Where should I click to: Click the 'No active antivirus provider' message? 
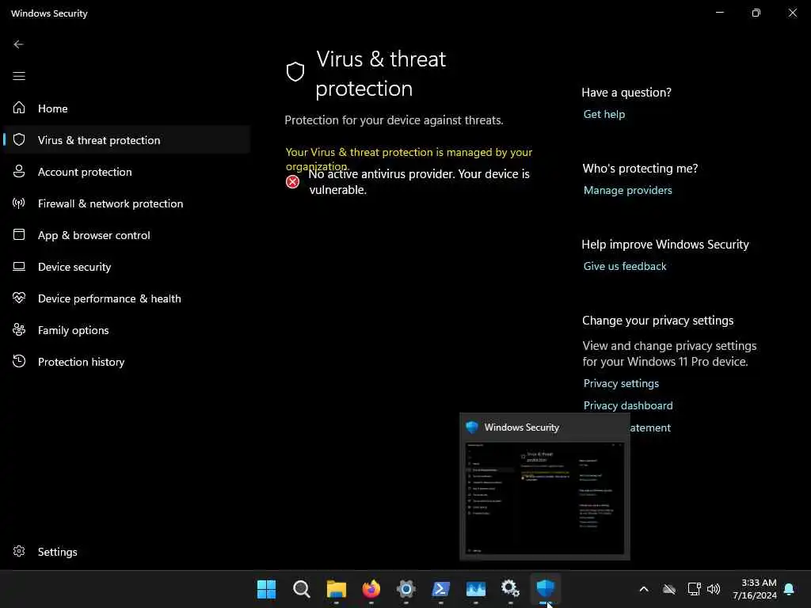(419, 181)
